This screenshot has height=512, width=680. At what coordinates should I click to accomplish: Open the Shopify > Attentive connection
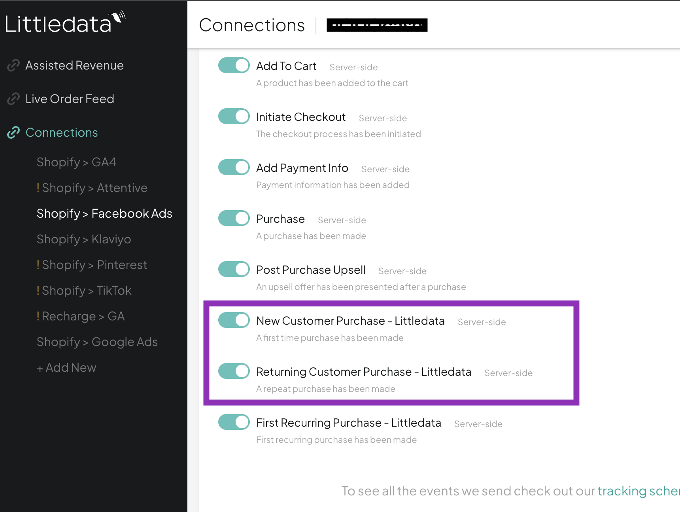click(94, 188)
